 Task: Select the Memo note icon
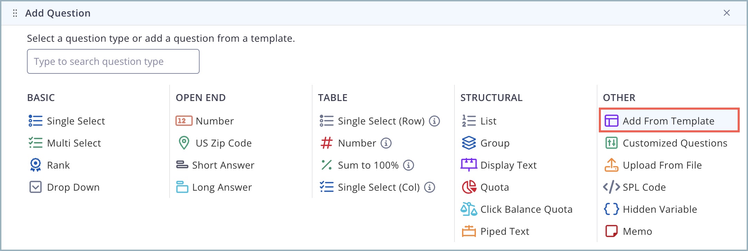coord(611,231)
